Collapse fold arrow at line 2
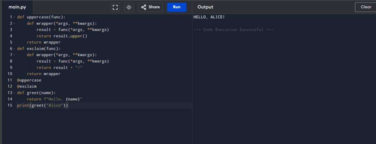The height and width of the screenshot is (144, 376). pos(14,23)
